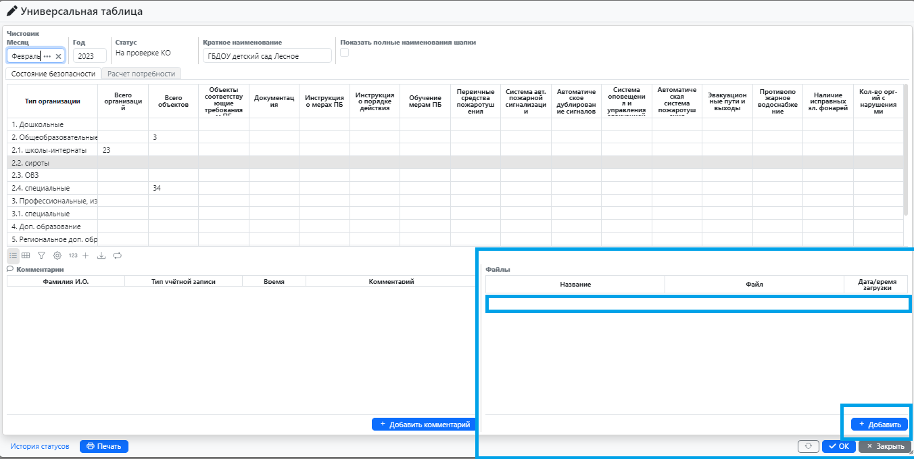Select row '2.1. школы-интернаты'
Screen dimensions: 914x459
(x=456, y=150)
